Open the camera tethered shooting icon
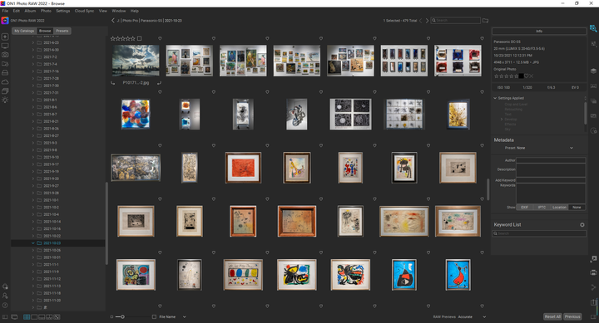This screenshot has width=599, height=323. tap(5, 55)
